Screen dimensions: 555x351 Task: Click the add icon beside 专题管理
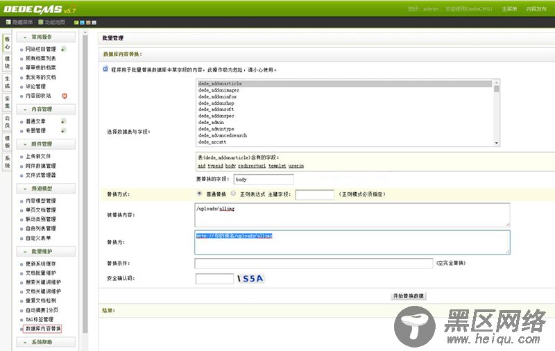tap(64, 130)
